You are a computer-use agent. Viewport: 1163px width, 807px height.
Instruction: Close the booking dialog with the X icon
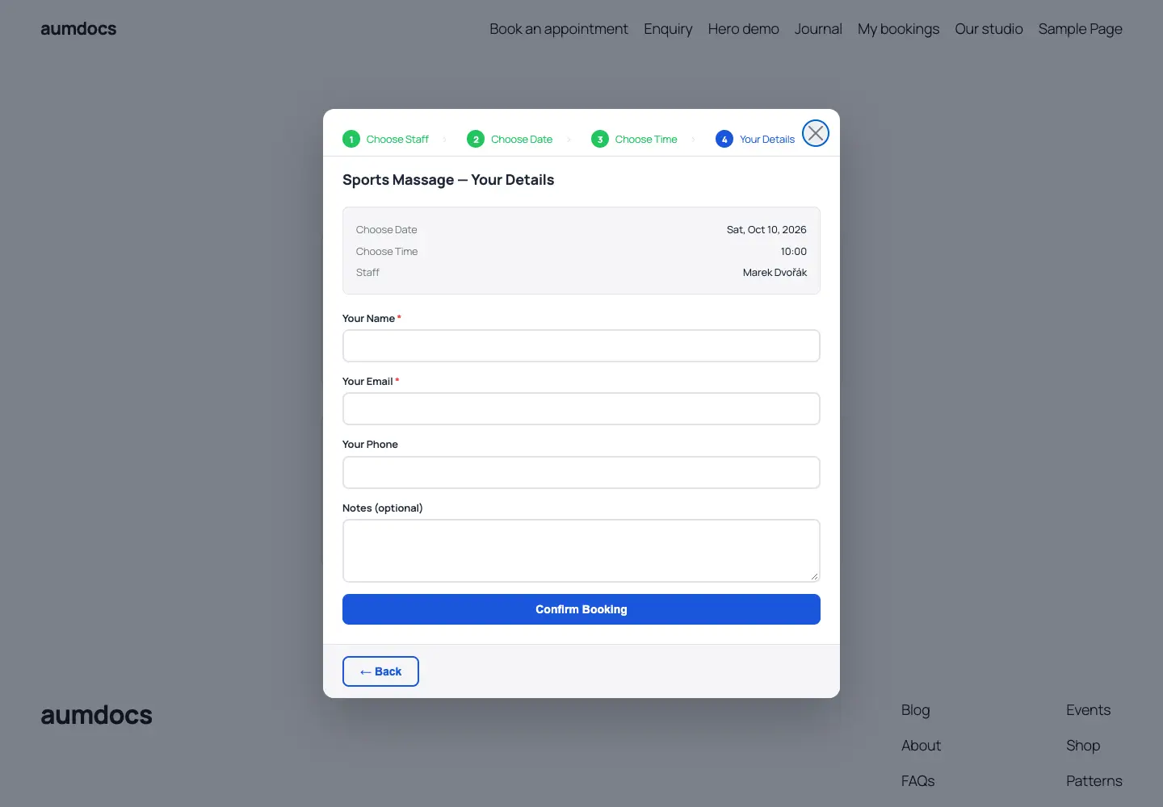pos(816,133)
